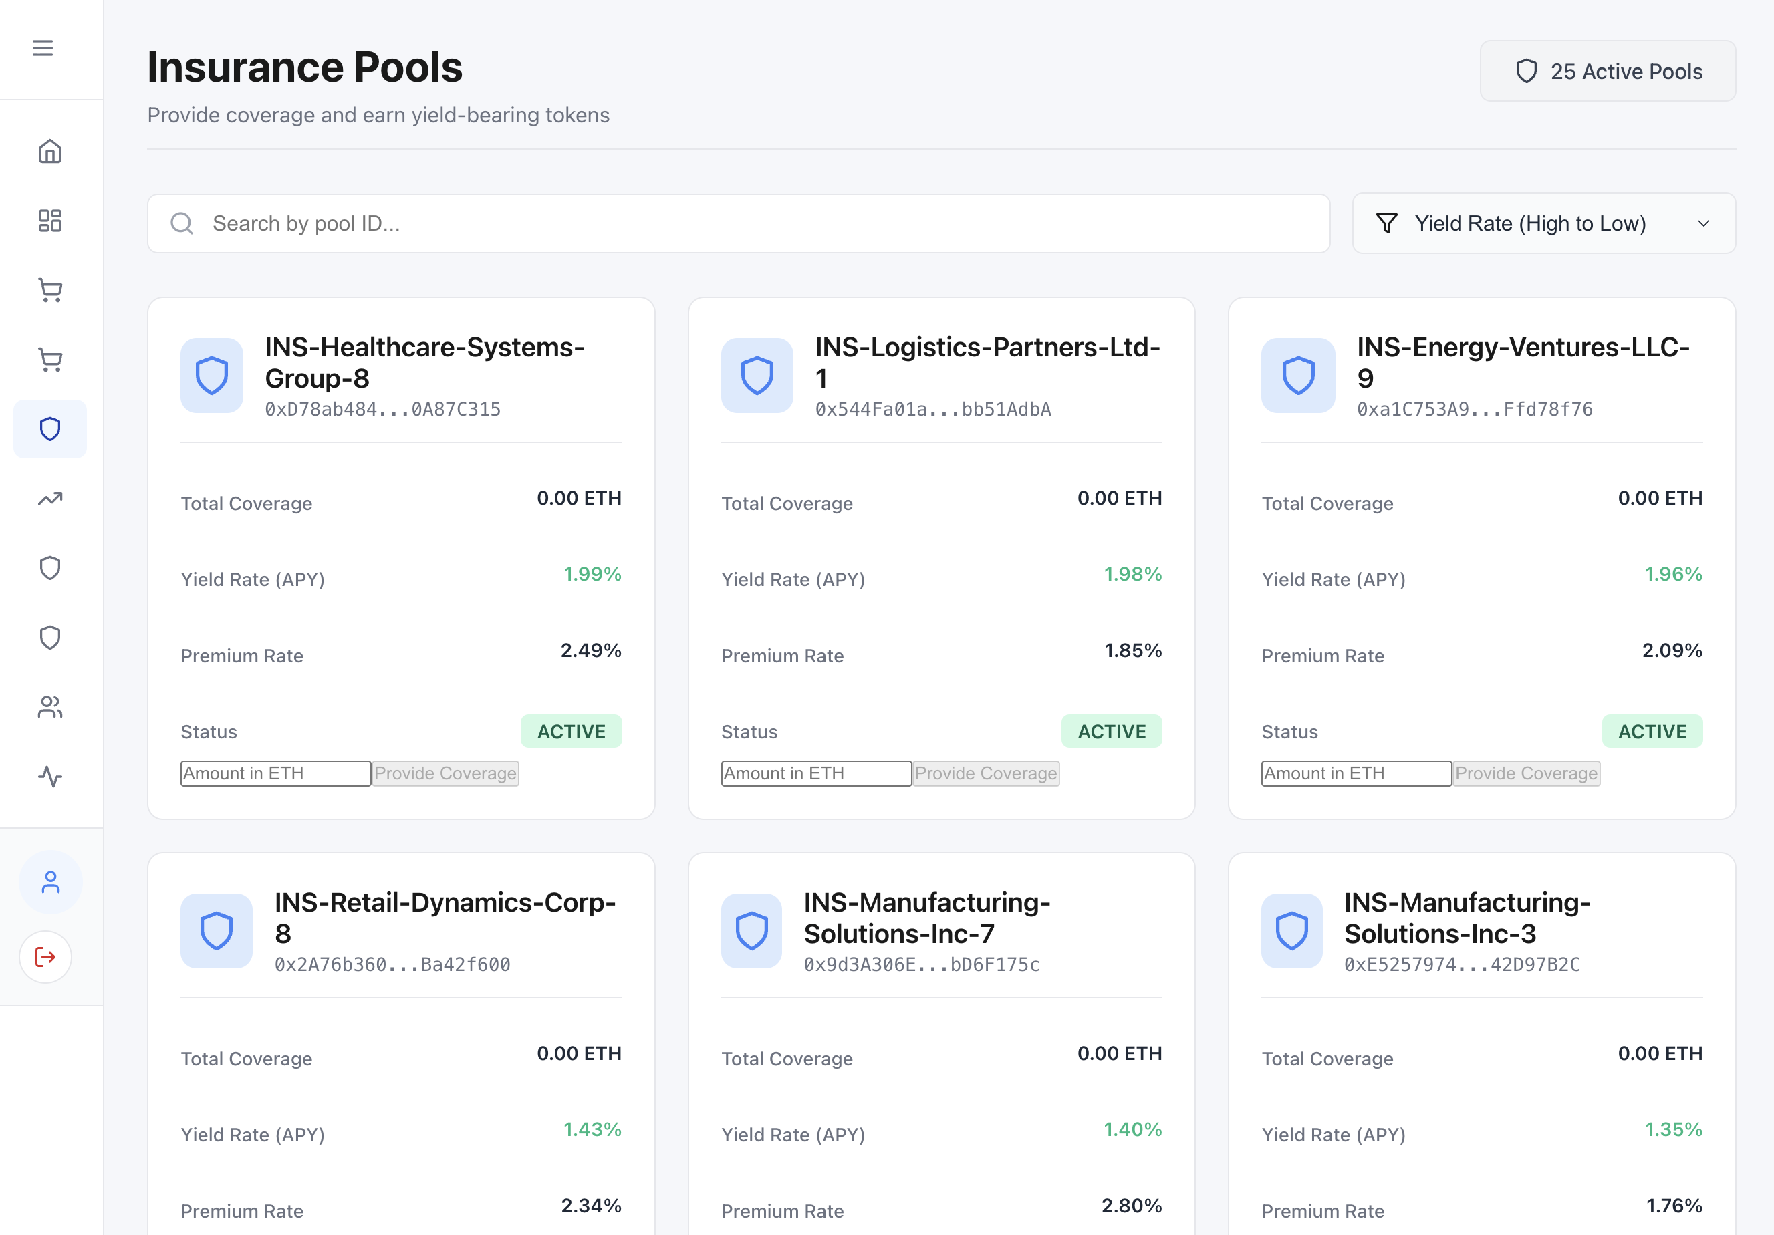Click the INS-Retail-Dynamics-Corp-8 shield thumbnail
The width and height of the screenshot is (1774, 1235).
[x=217, y=931]
